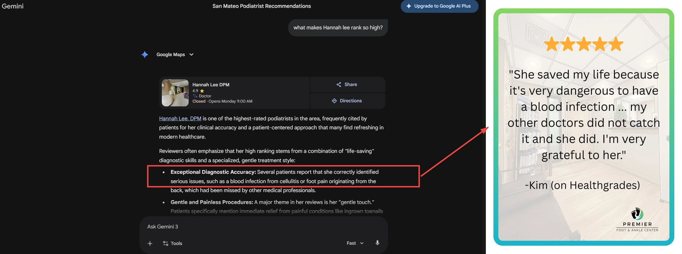Image resolution: width=682 pixels, height=254 pixels.
Task: Open the Tools menu in the prompt bar
Action: tap(173, 244)
